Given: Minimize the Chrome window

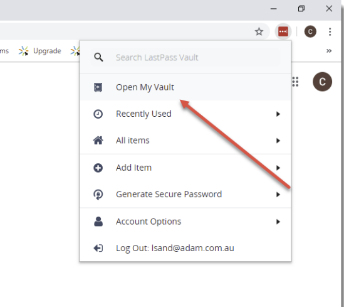Looking at the screenshot, I should click(x=273, y=9).
